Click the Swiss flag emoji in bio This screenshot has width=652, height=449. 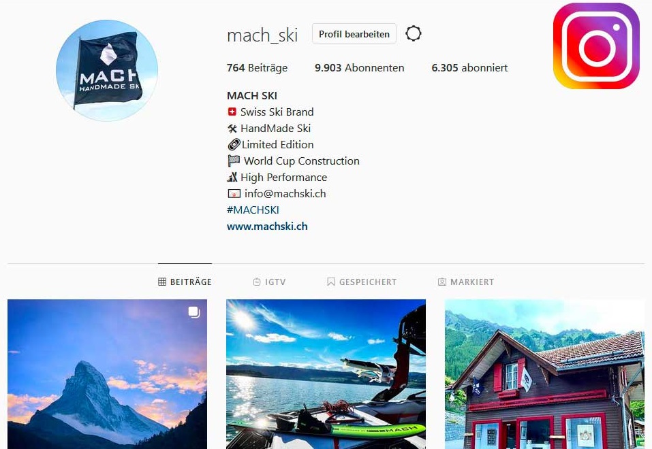[x=232, y=112]
